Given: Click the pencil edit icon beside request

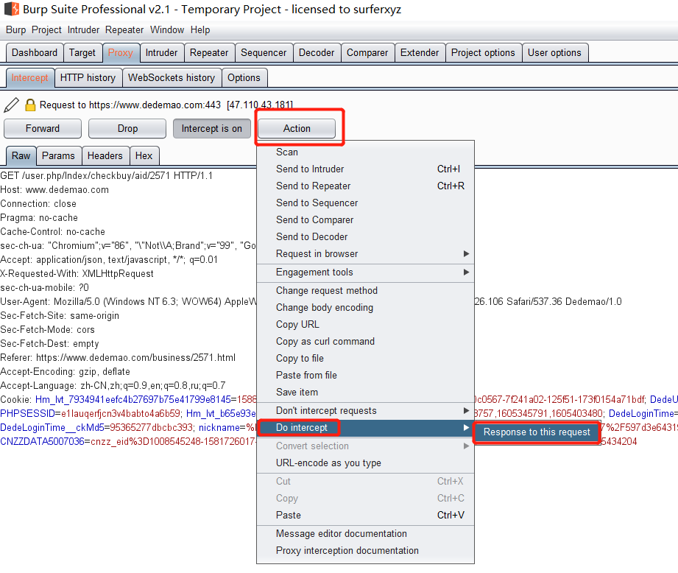Looking at the screenshot, I should coord(11,105).
